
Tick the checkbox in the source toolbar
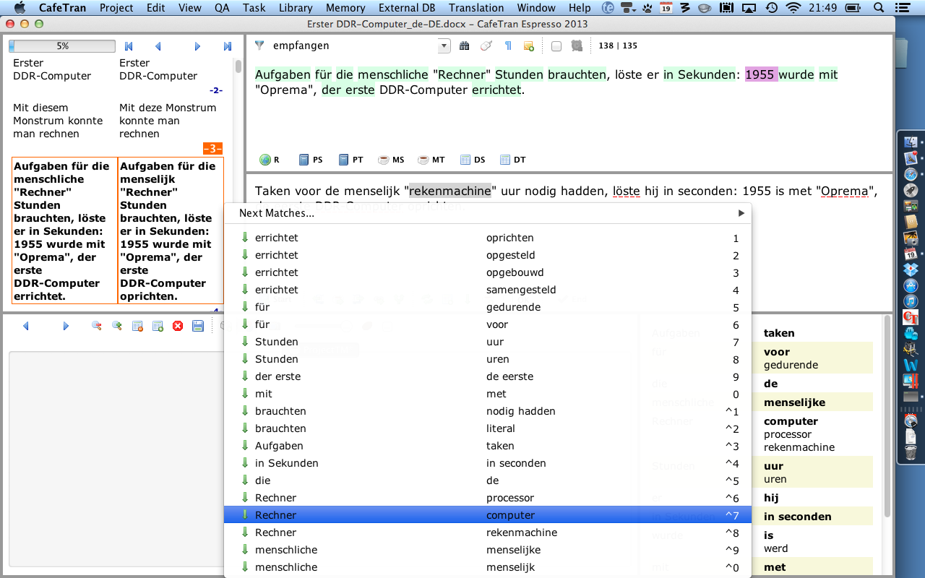556,46
